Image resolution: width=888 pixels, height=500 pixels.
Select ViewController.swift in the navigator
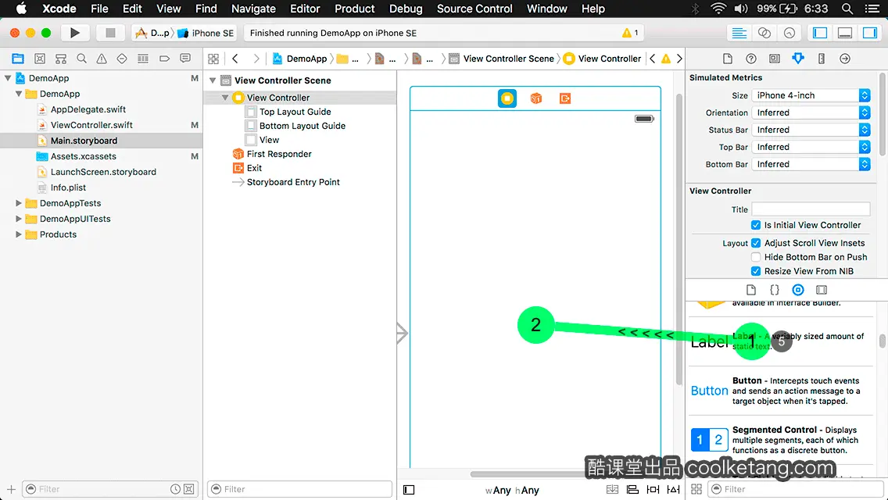(x=91, y=125)
